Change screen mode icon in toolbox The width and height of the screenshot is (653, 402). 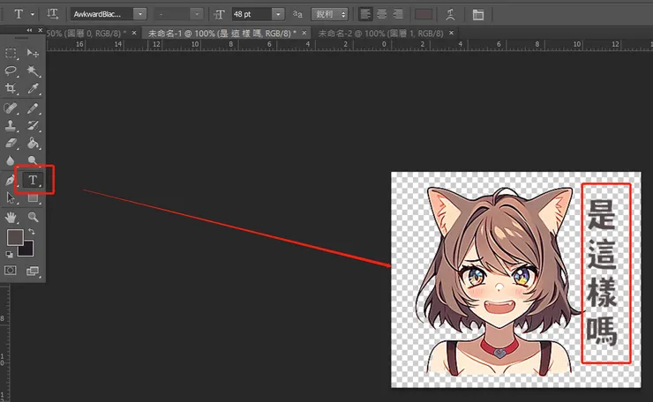[33, 271]
